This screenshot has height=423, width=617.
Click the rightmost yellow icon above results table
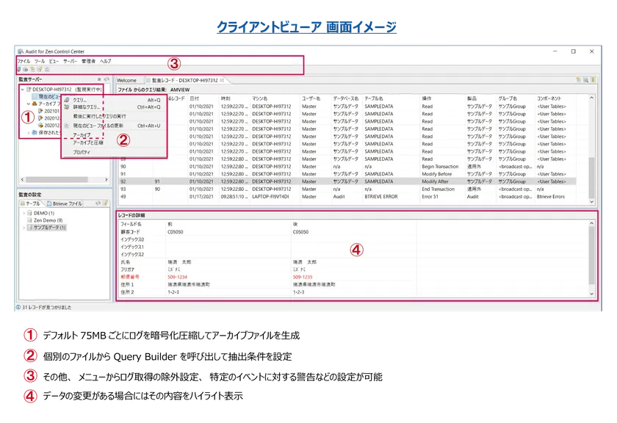(x=593, y=80)
